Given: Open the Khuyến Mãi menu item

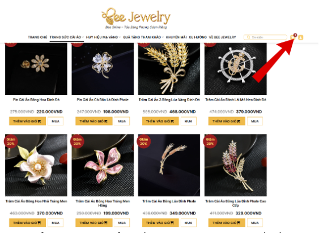Looking at the screenshot, I should 176,37.
